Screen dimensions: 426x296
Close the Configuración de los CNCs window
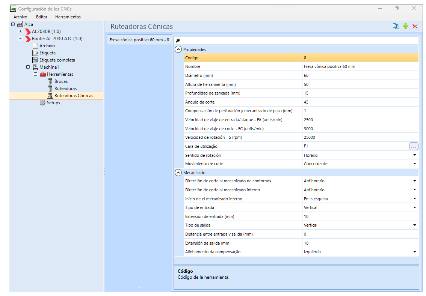414,8
